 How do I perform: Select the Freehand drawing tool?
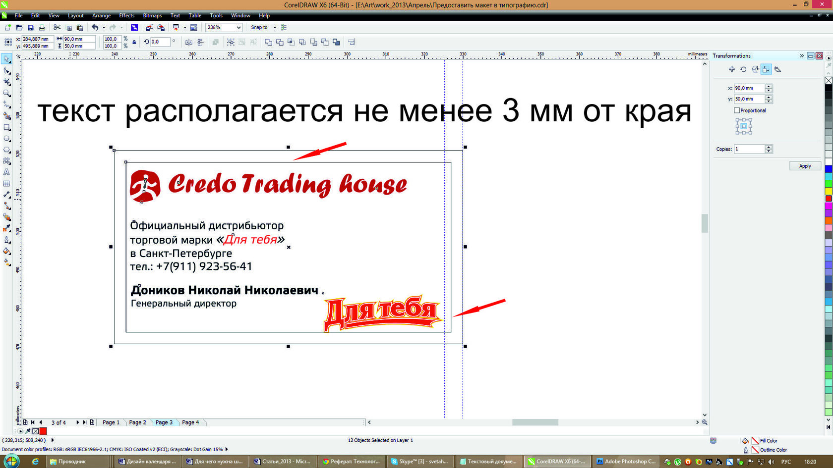[7, 105]
